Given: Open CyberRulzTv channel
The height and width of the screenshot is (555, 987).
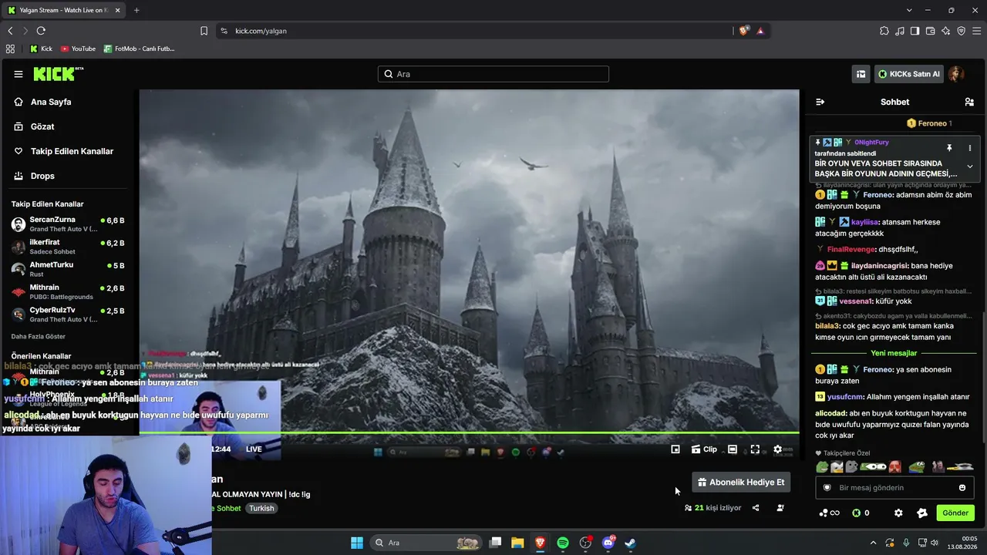Looking at the screenshot, I should (x=68, y=314).
